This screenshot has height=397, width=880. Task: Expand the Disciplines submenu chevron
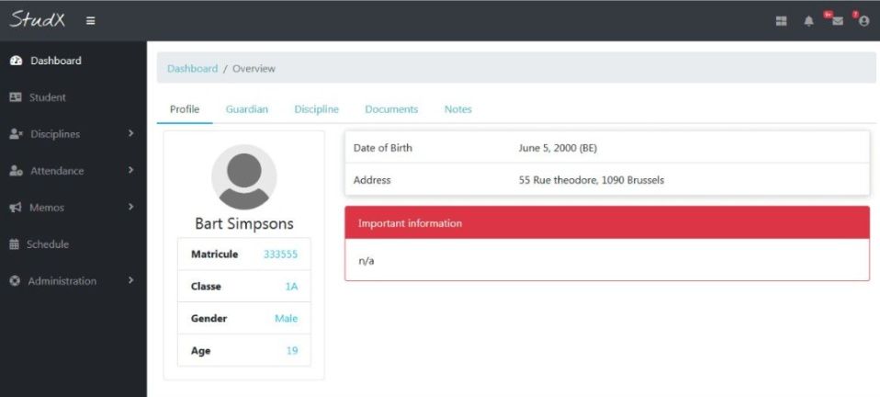point(130,133)
